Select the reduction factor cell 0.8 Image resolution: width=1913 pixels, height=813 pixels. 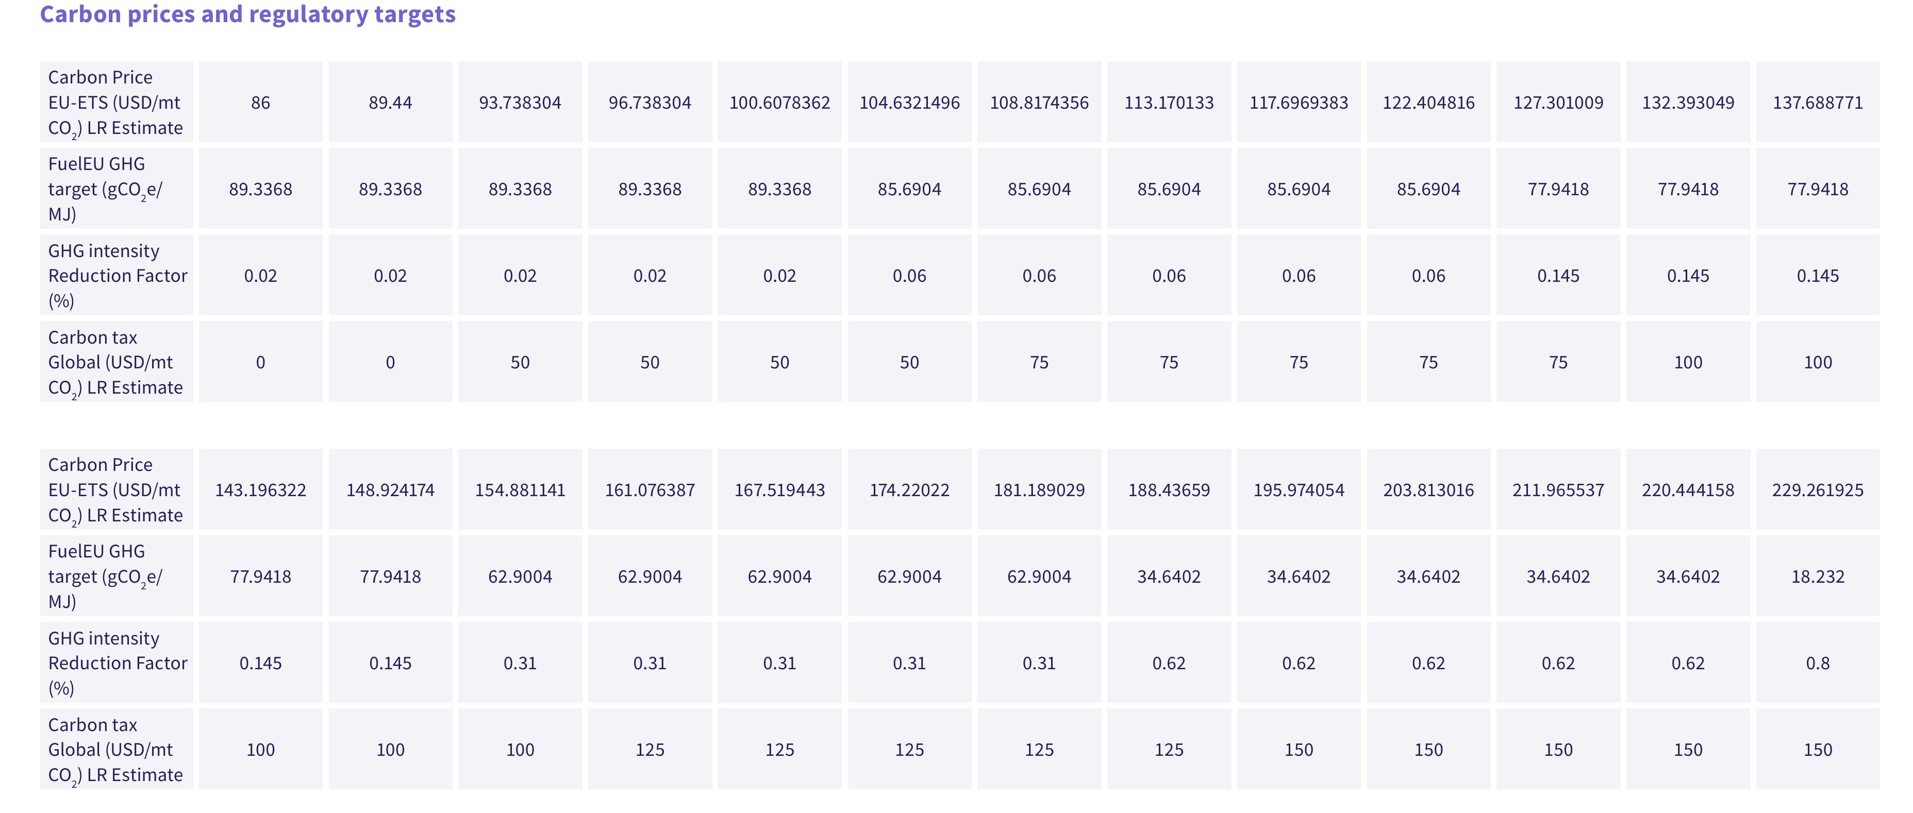pyautogui.click(x=1818, y=663)
